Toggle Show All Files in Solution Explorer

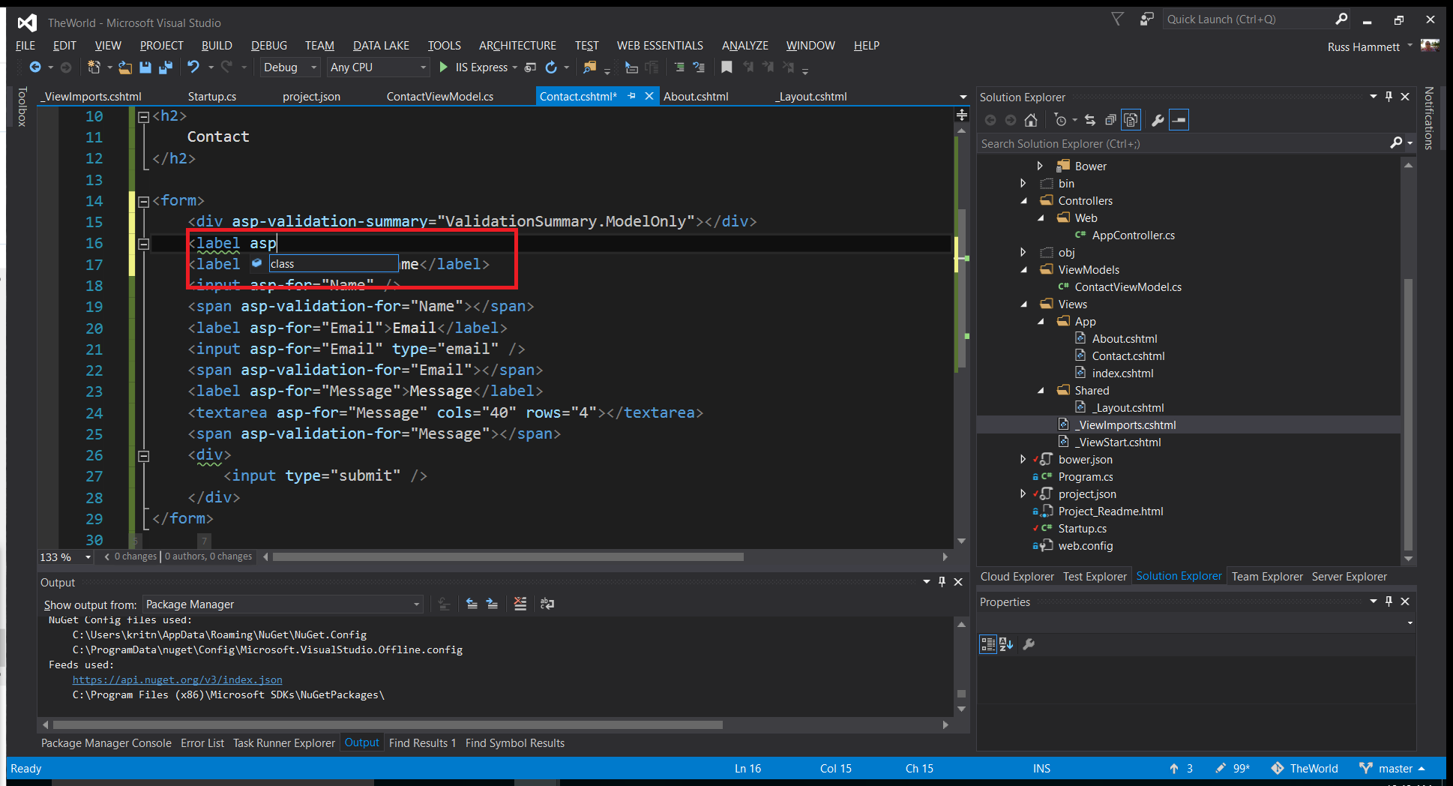point(1131,120)
